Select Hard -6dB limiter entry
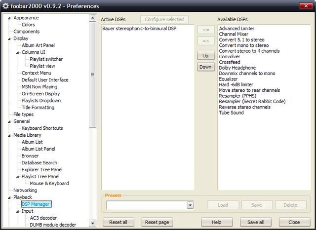 [x=236, y=84]
